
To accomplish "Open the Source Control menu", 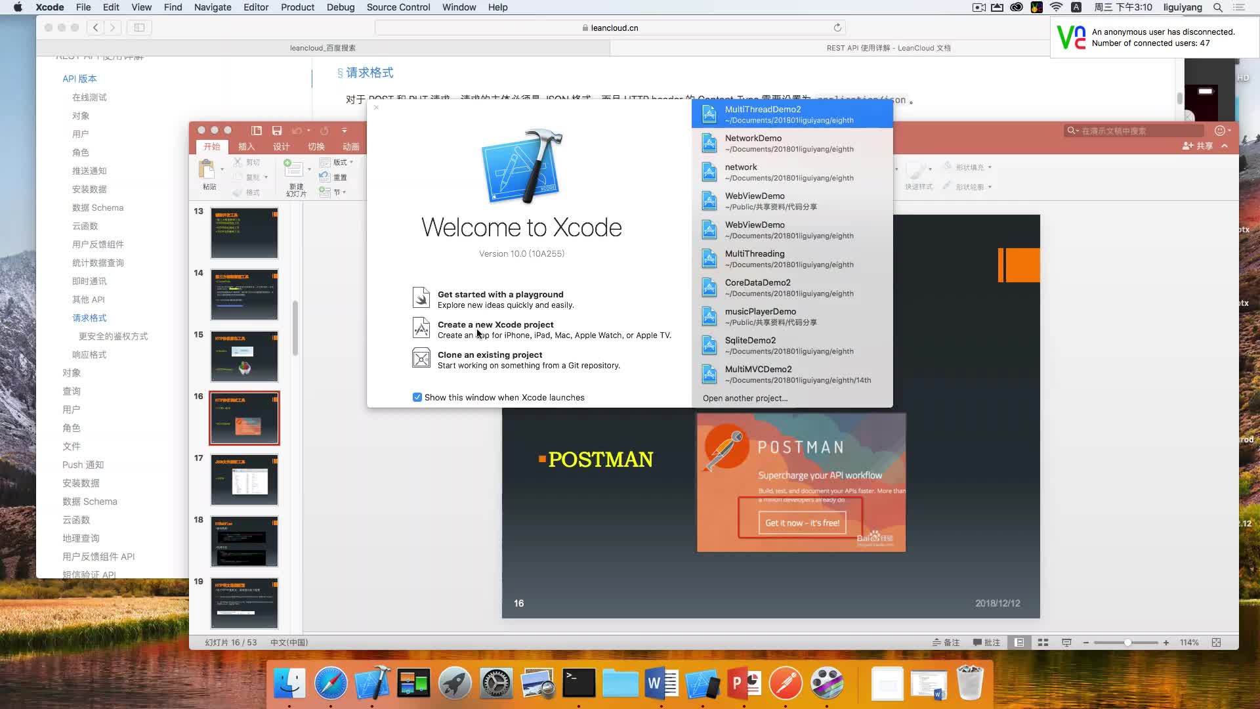I will pyautogui.click(x=398, y=7).
